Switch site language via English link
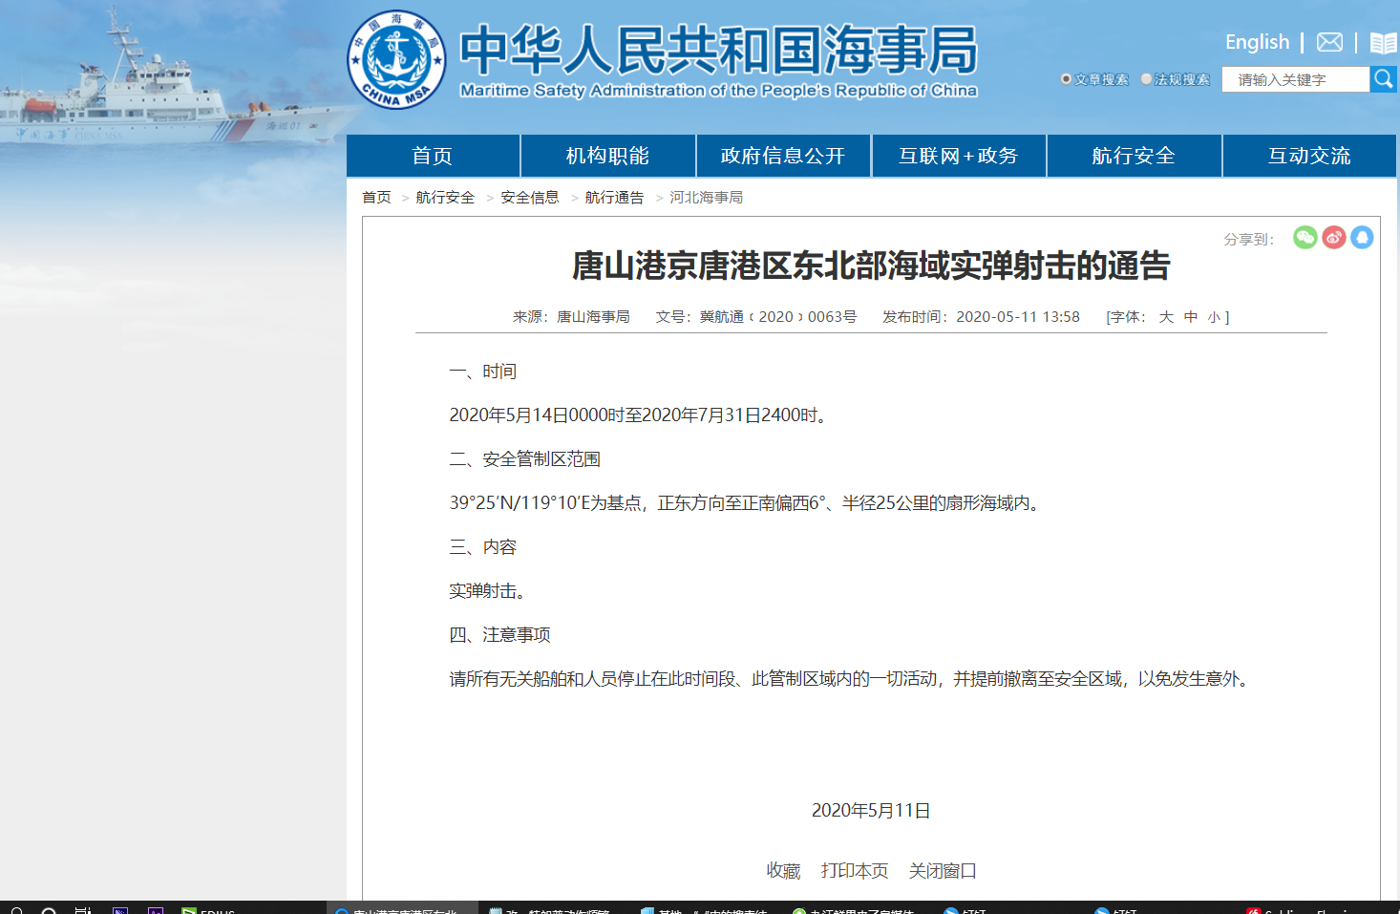This screenshot has height=914, width=1400. 1257,42
